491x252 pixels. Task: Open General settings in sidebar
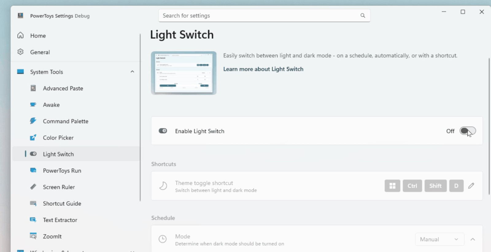[x=40, y=52]
